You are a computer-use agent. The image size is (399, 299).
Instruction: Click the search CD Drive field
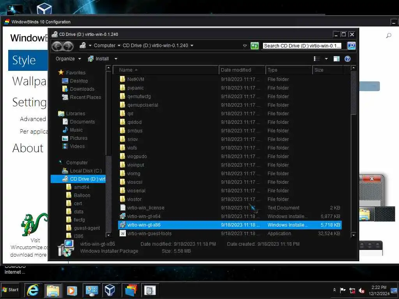(x=302, y=46)
